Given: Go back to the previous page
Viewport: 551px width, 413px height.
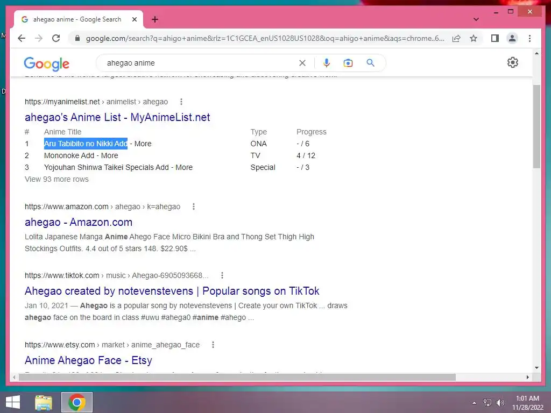Looking at the screenshot, I should click(22, 38).
